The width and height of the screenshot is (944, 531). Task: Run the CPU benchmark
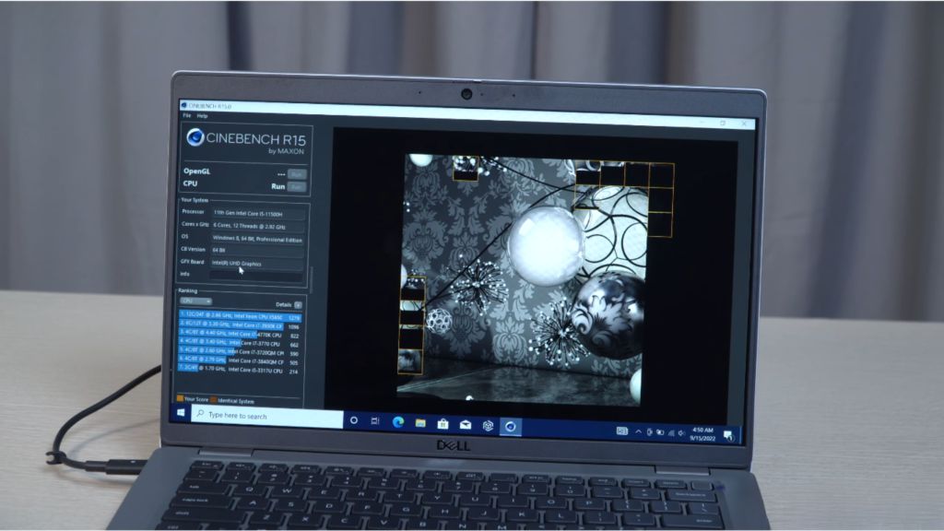click(x=297, y=187)
